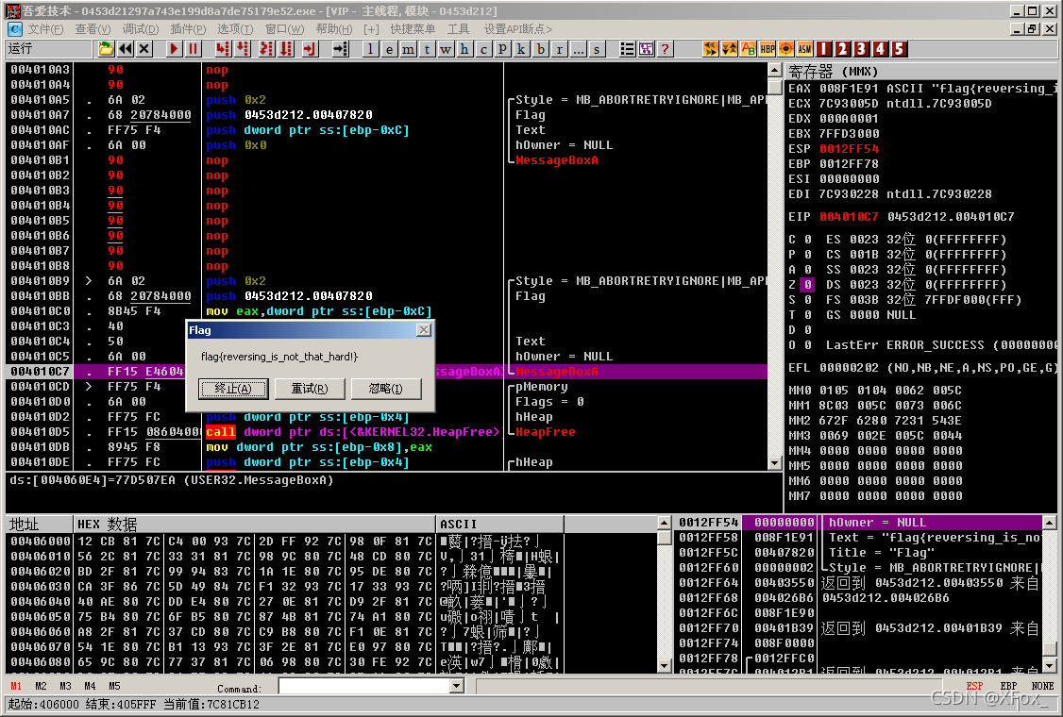Click the Trace into icon

pos(266,49)
